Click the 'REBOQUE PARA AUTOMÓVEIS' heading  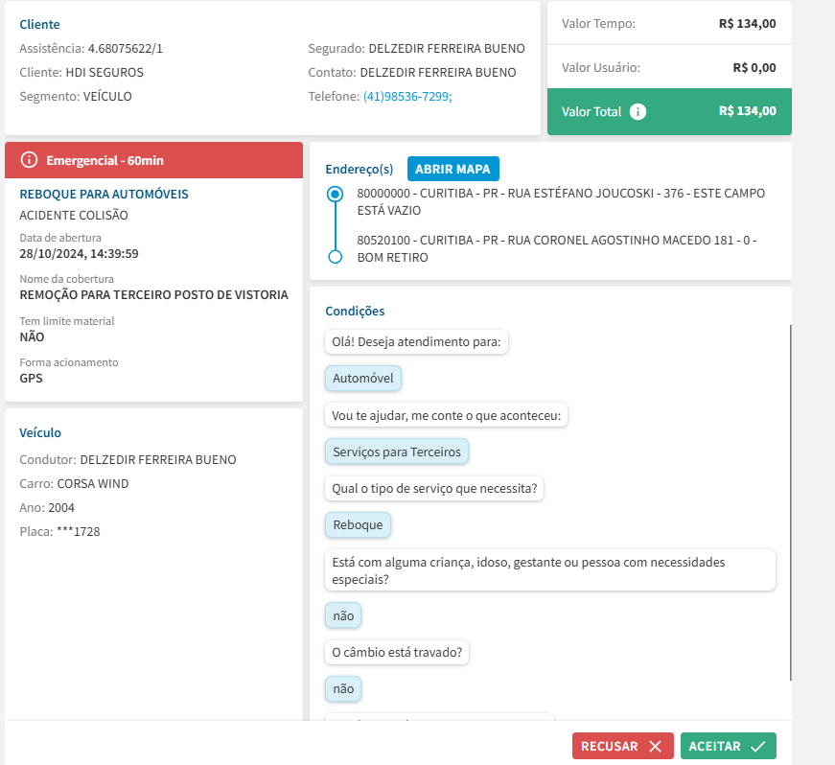point(104,194)
